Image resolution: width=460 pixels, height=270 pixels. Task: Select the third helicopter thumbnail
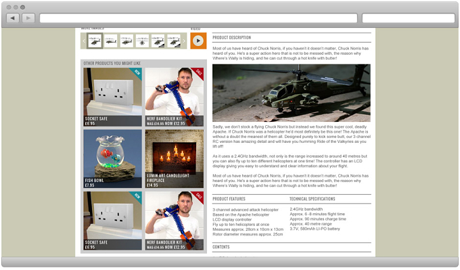coord(127,41)
